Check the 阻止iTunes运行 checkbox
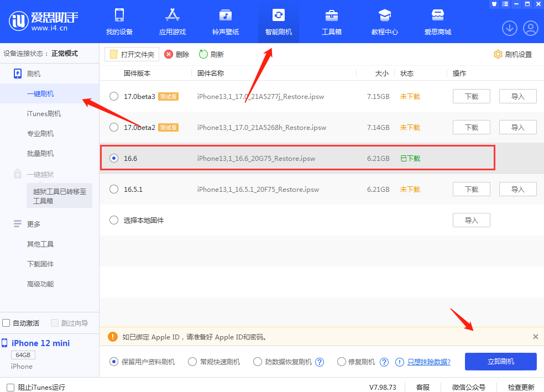 point(11,387)
